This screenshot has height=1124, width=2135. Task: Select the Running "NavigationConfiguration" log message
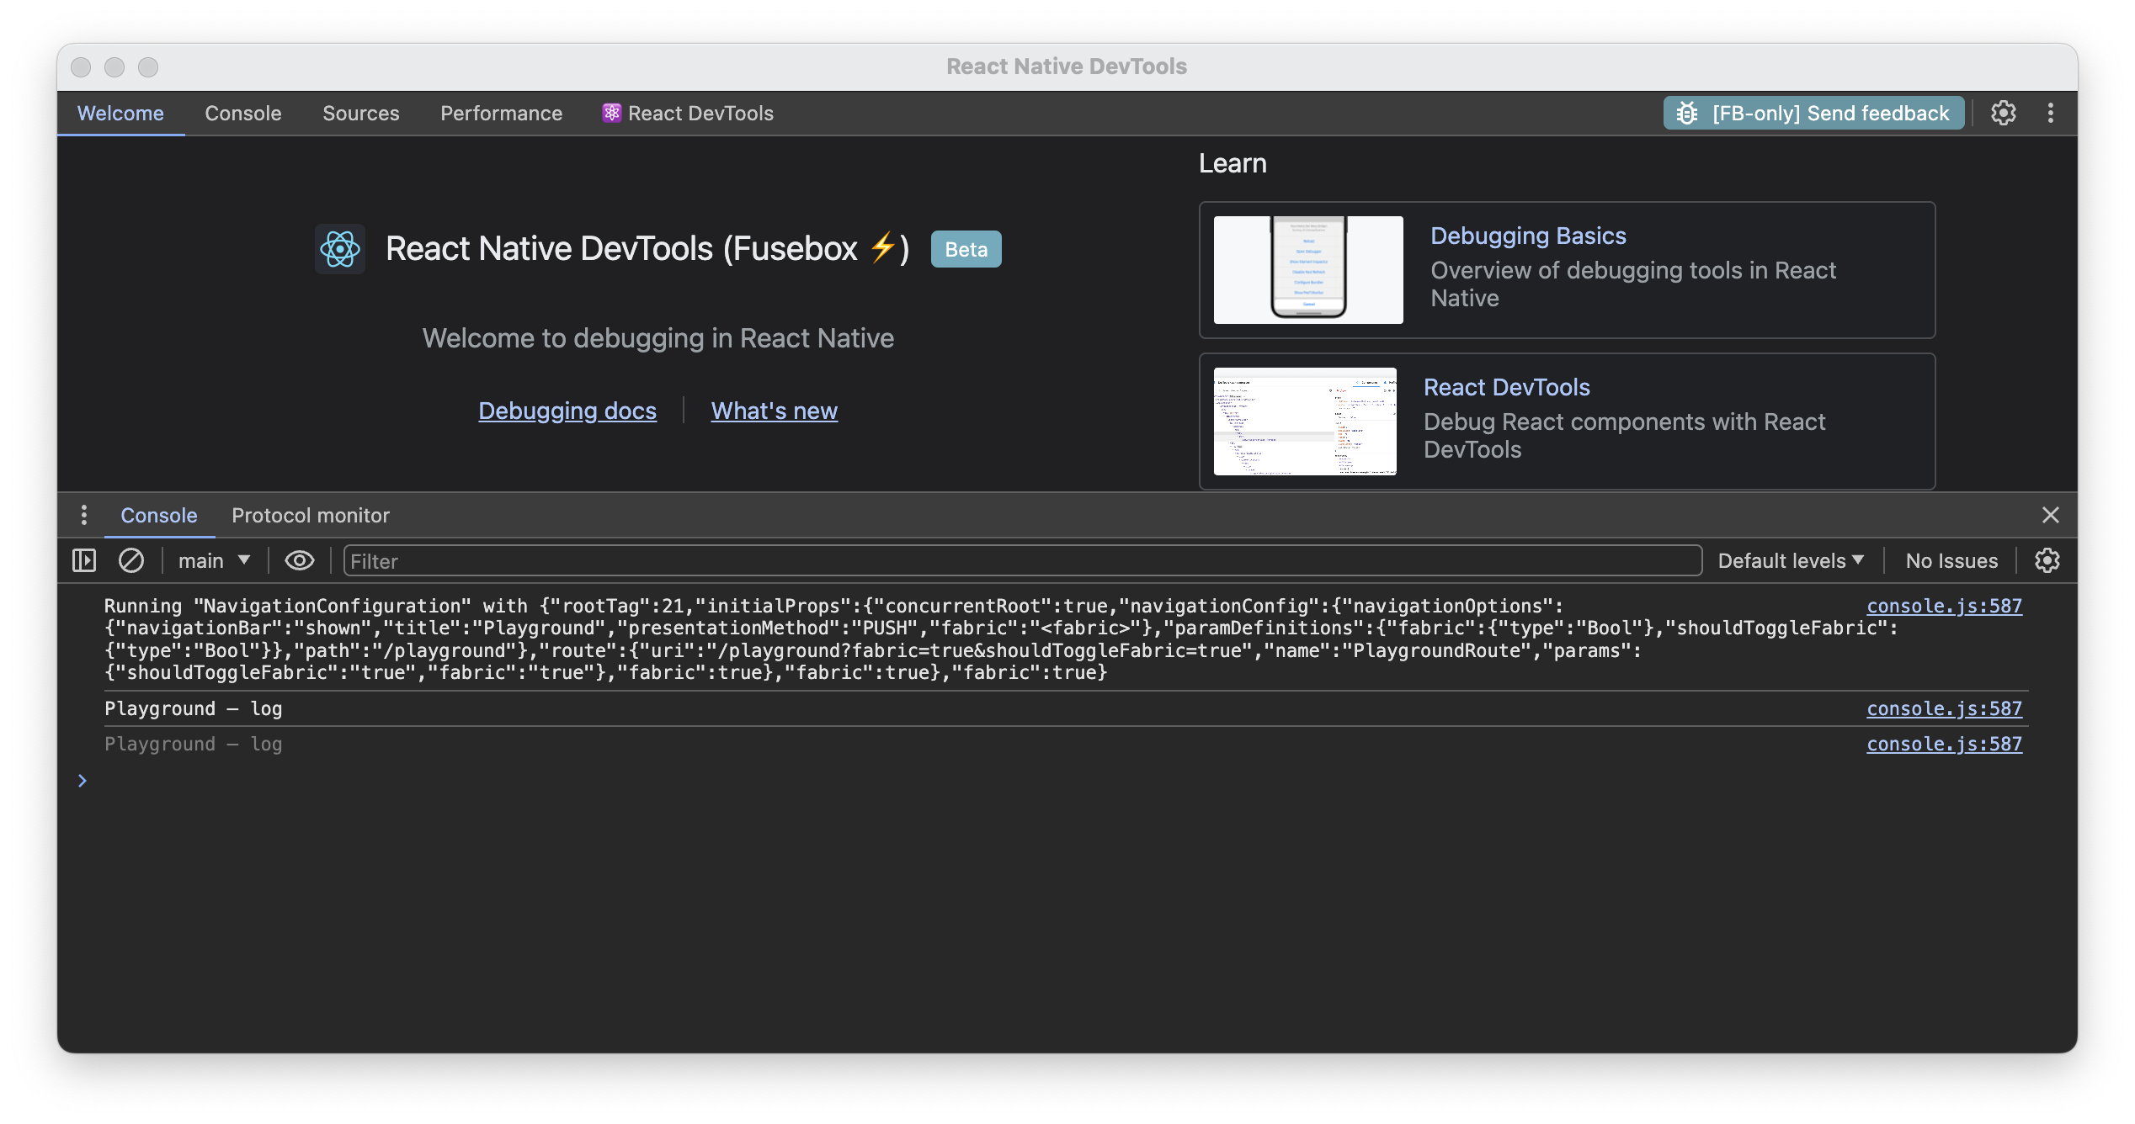[x=999, y=639]
